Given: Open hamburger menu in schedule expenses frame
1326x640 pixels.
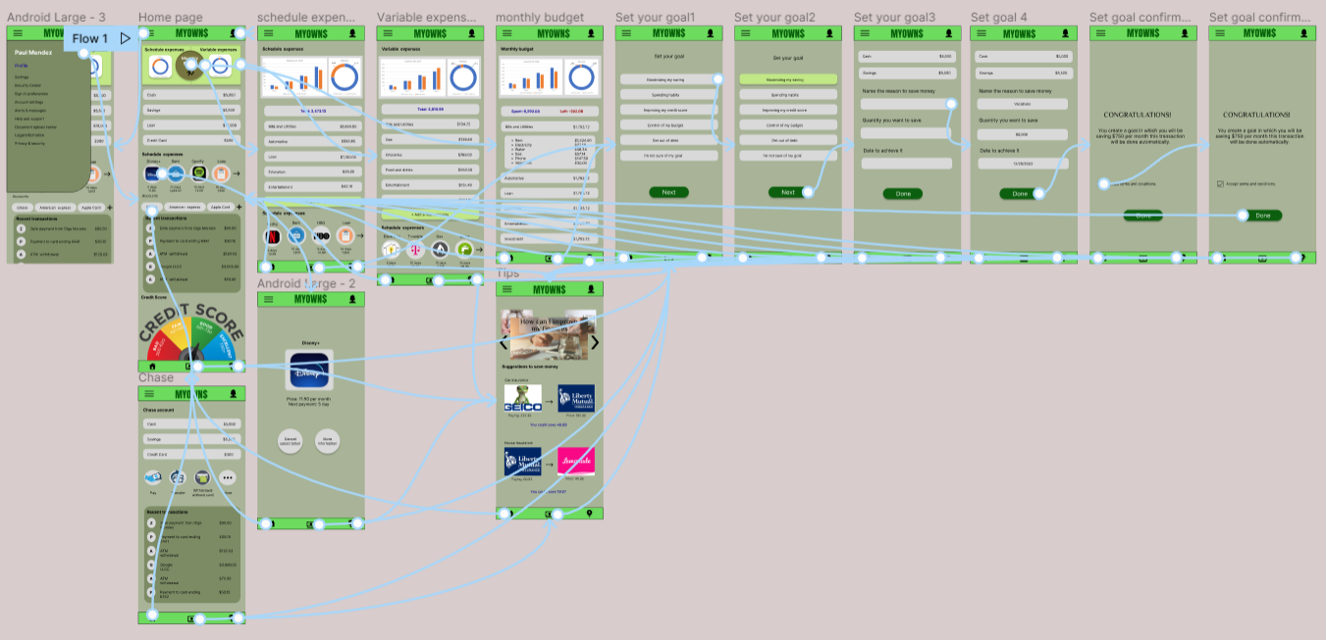Looking at the screenshot, I should 267,33.
